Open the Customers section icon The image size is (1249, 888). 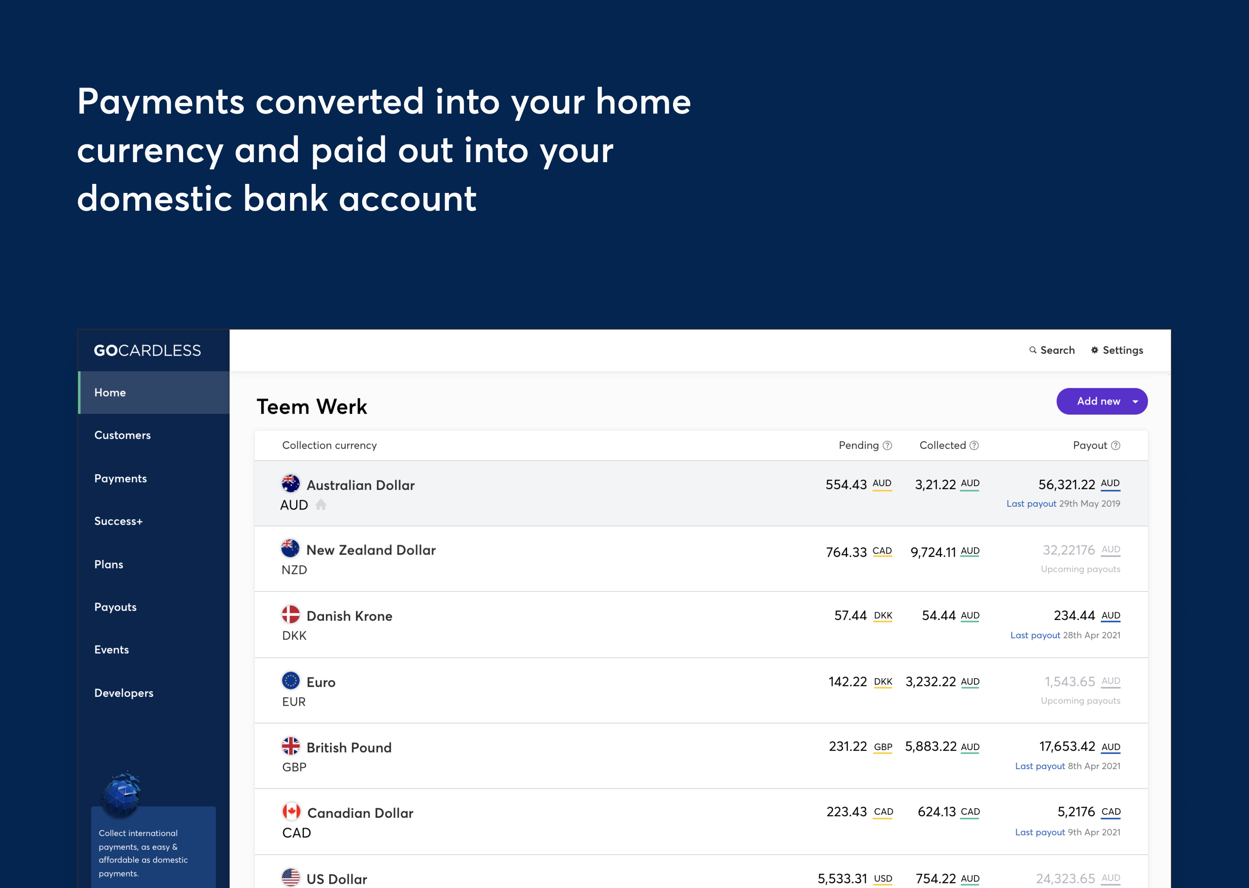click(122, 434)
